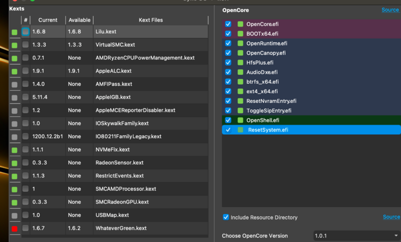
Task: Select the VirtualSMC.kext file name
Action: pos(115,44)
